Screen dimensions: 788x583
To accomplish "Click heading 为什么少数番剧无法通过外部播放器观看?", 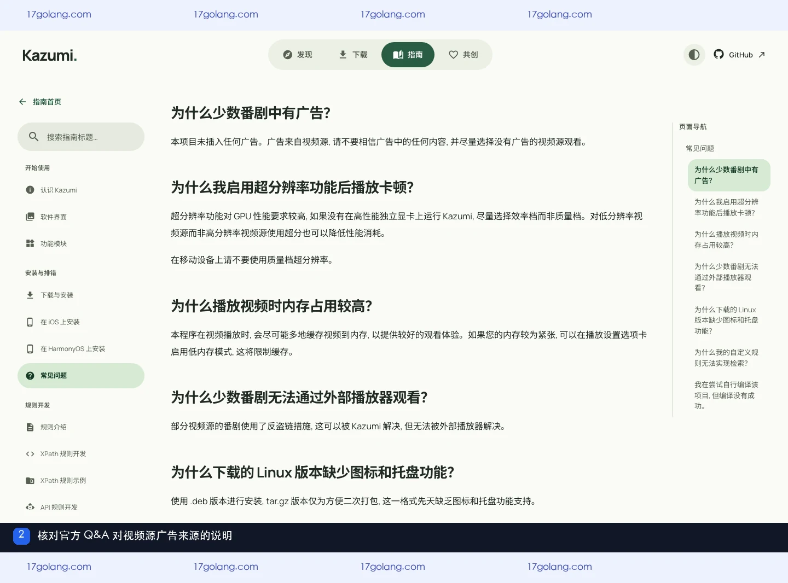I will [299, 397].
